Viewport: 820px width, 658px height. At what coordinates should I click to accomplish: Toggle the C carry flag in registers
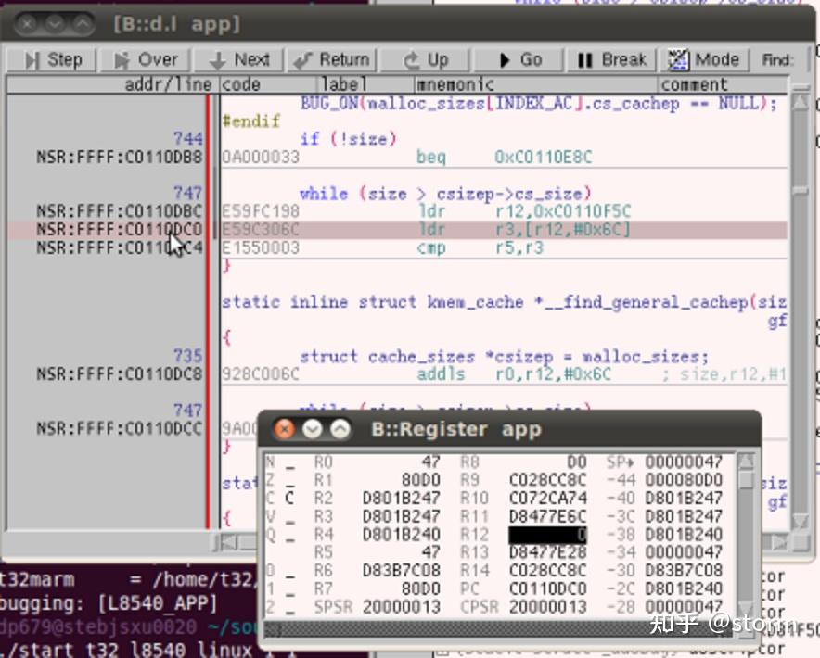coord(289,498)
